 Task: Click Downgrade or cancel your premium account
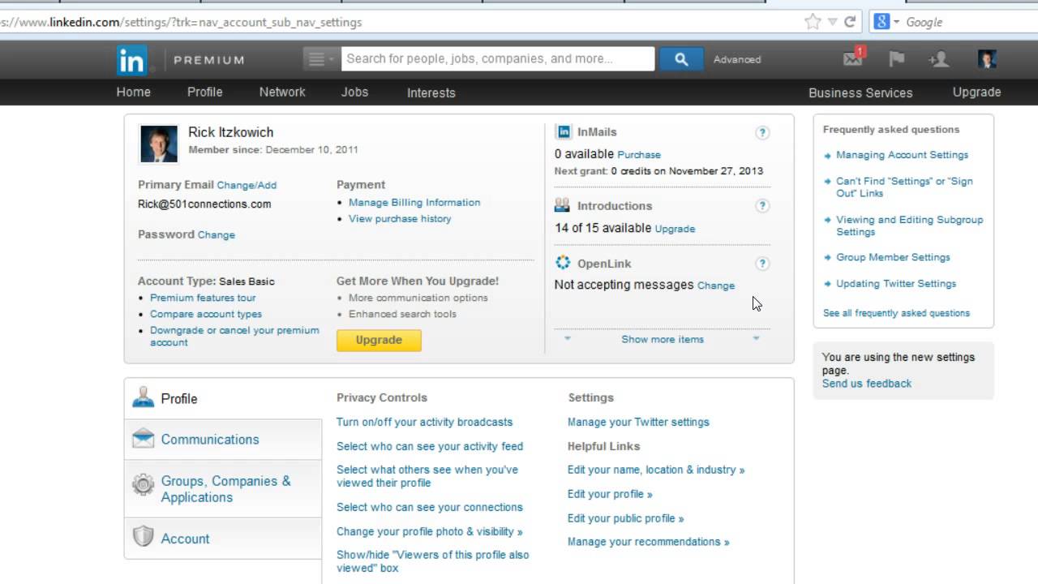tap(234, 336)
